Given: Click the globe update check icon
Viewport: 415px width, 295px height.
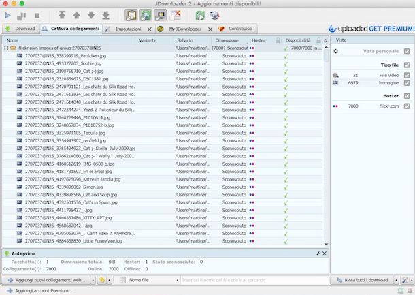Looking at the screenshot, I should (215, 16).
